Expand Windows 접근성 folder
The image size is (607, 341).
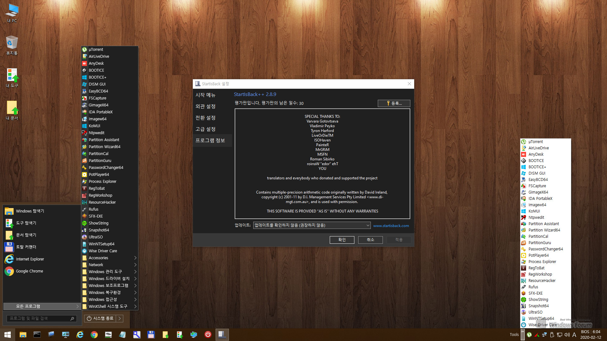pyautogui.click(x=110, y=300)
